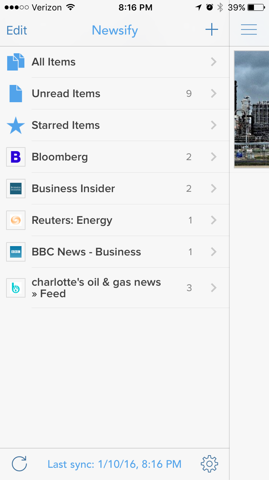Screen dimensions: 269x480
Task: Tap charlotte's oil & gas feed icon
Action: click(x=16, y=288)
